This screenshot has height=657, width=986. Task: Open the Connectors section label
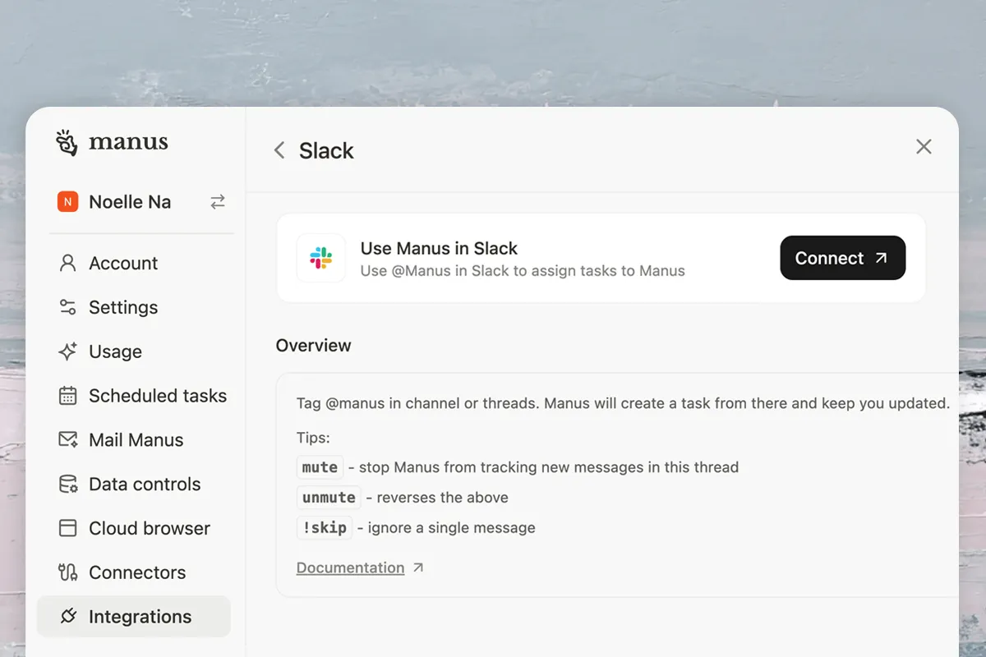[137, 572]
